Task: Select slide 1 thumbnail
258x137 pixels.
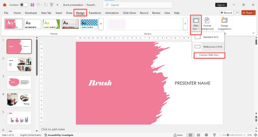Action: 19,46
